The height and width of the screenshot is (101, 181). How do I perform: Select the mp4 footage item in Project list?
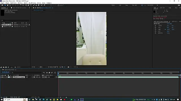click(7, 27)
